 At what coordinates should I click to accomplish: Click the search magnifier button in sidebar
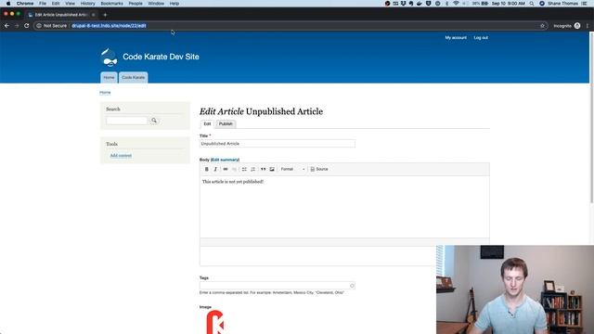coord(154,121)
